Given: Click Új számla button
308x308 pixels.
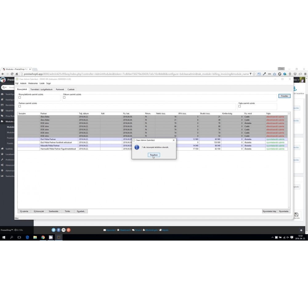Looking at the screenshot, I should (x=24, y=211).
